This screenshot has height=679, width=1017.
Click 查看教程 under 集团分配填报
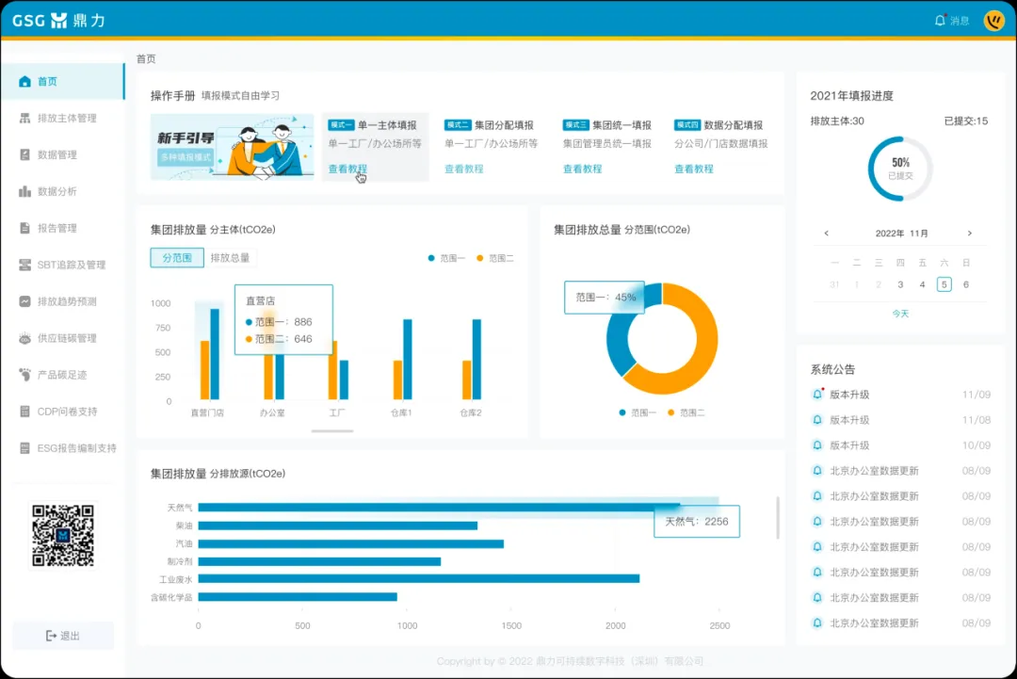[463, 170]
